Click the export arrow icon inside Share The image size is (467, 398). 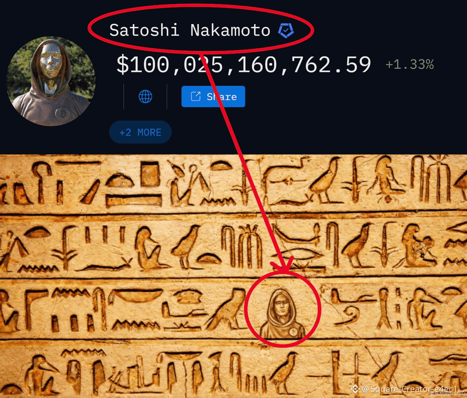(196, 96)
